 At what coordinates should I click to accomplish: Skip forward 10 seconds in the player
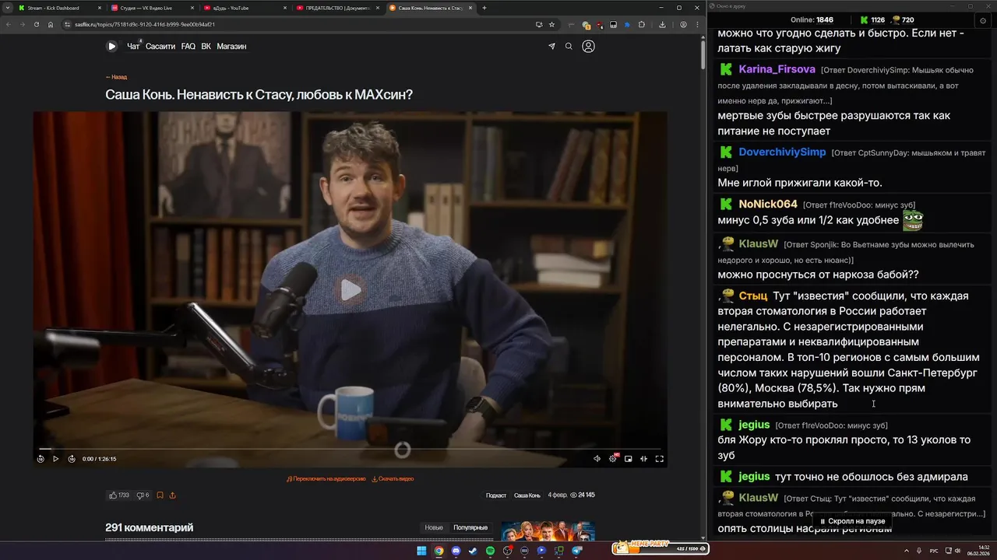[72, 459]
